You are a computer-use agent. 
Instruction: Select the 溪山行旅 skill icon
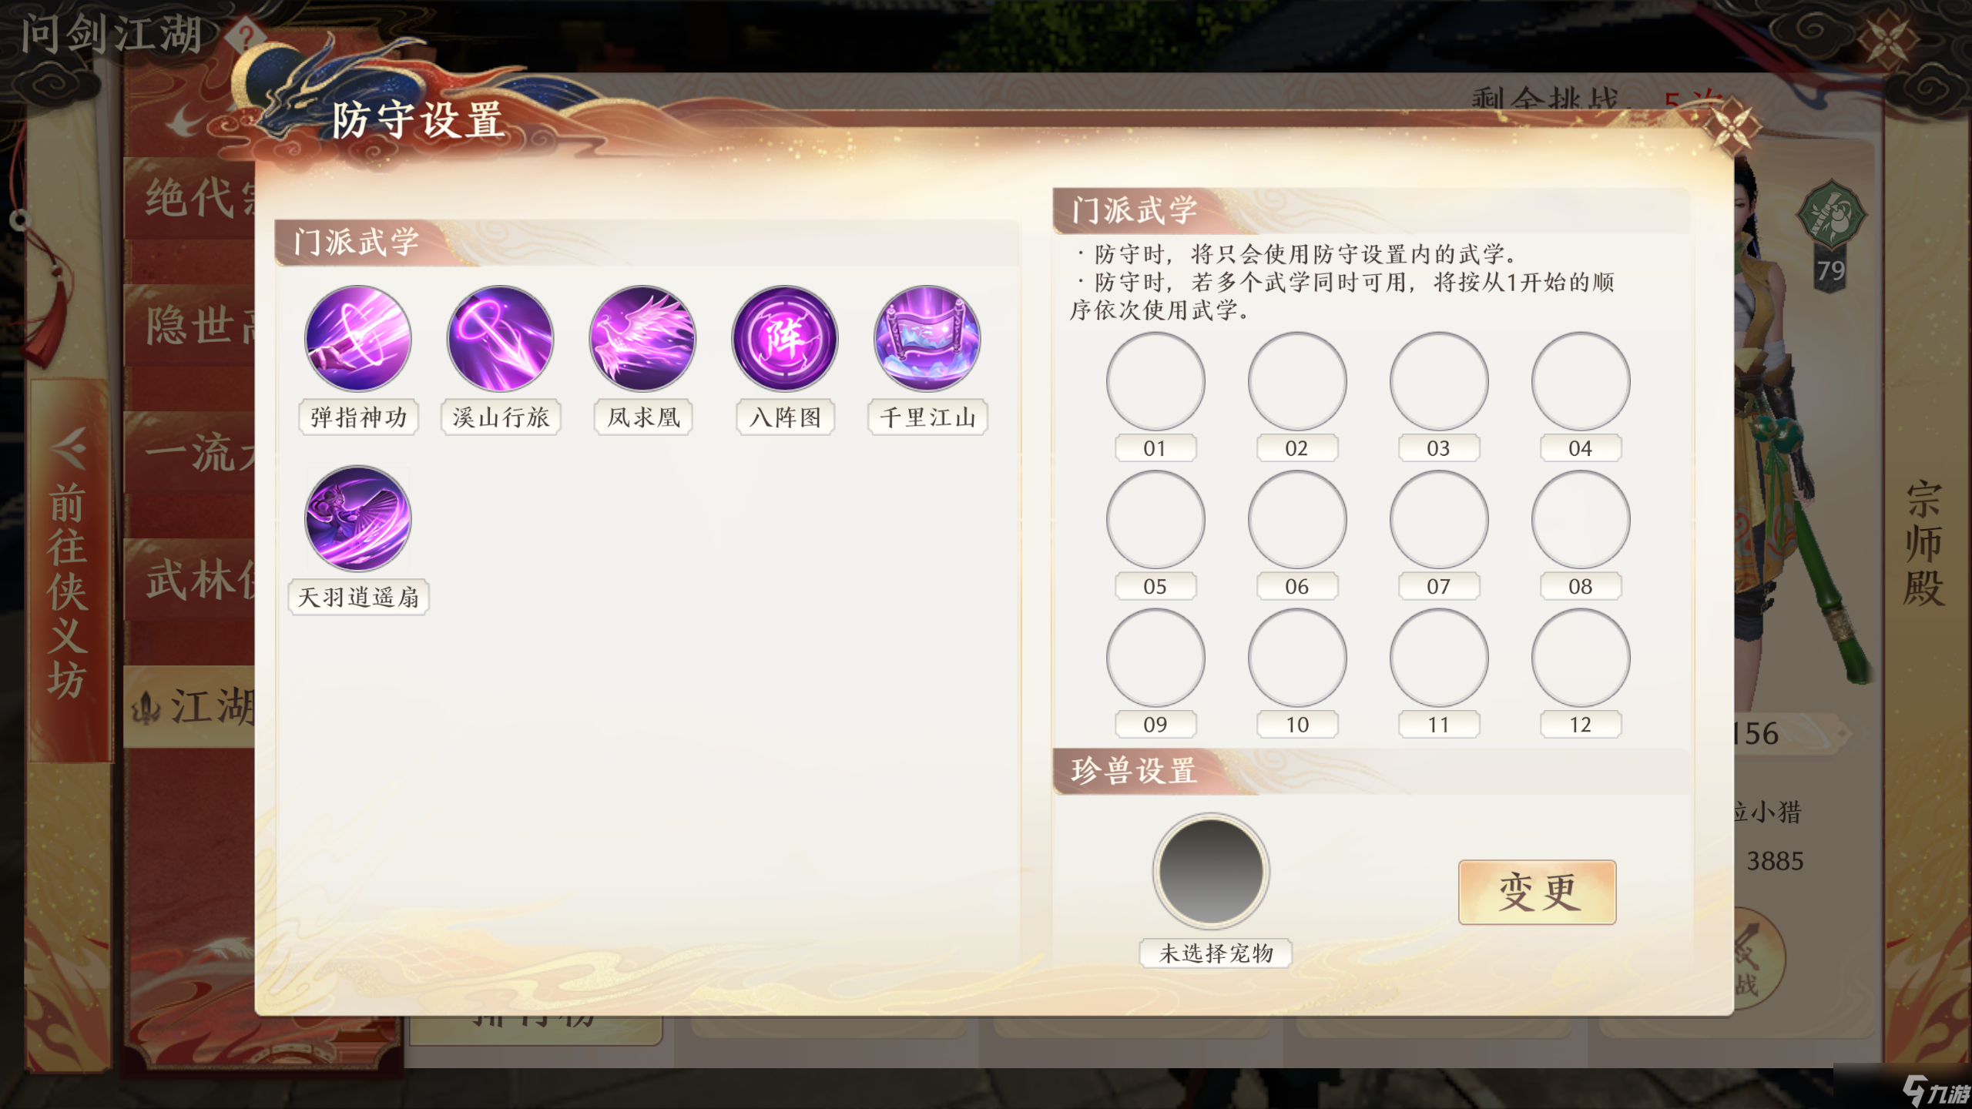click(500, 339)
